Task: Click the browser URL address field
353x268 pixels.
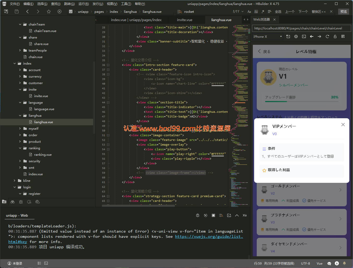Action: pos(301,28)
